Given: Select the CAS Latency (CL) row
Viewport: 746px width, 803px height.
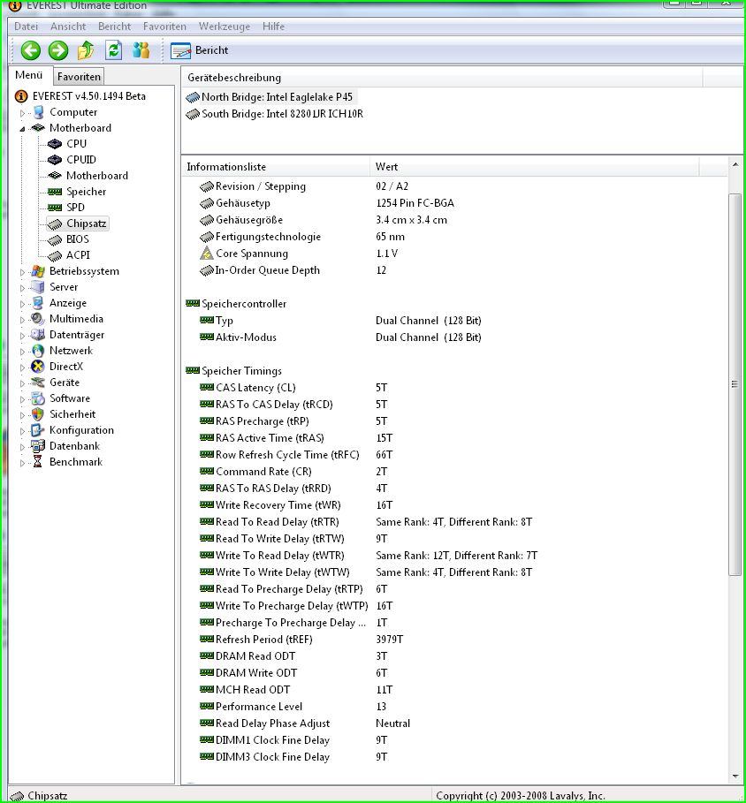Looking at the screenshot, I should 454,388.
